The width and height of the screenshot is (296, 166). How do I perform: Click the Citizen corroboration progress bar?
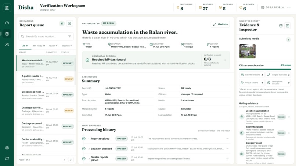click(x=265, y=69)
